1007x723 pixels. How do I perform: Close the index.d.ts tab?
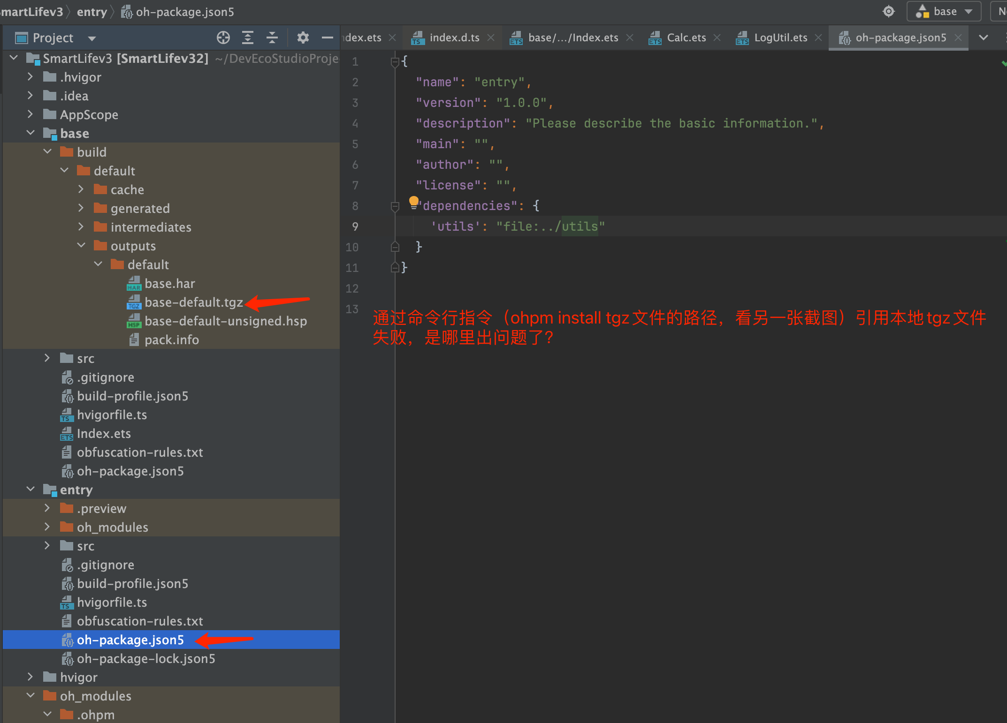(491, 38)
